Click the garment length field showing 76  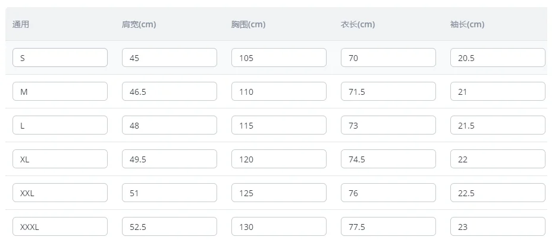click(388, 193)
